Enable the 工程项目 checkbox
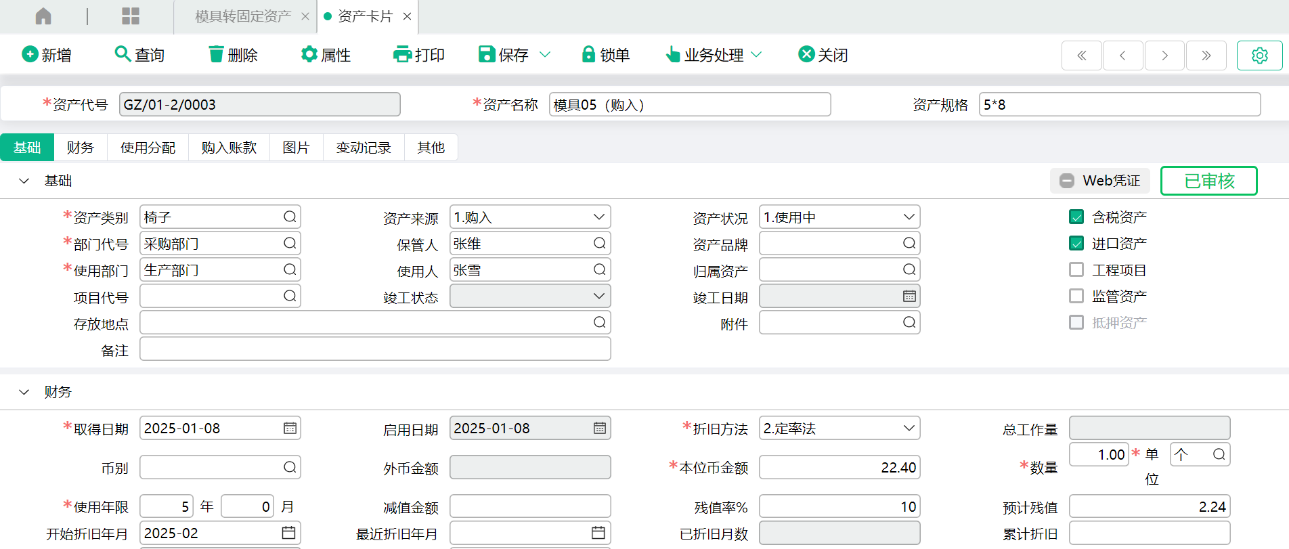 [1076, 269]
